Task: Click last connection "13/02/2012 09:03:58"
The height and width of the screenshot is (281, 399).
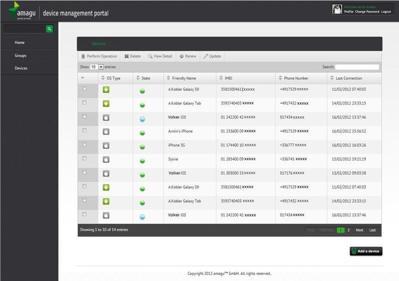Action: click(349, 173)
